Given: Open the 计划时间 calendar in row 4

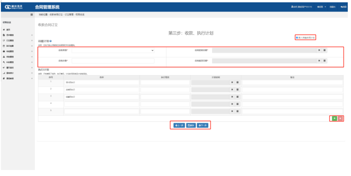Looking at the screenshot, I should 237,104.
